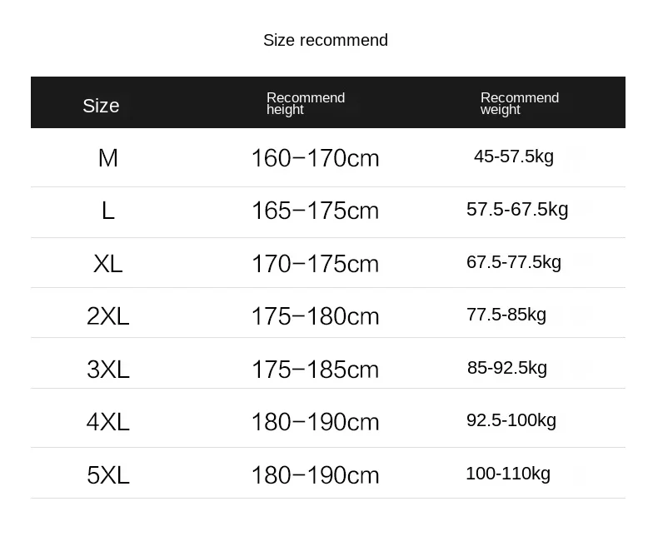This screenshot has width=658, height=556.
Task: Click the 100-110kg weight value
Action: point(507,474)
